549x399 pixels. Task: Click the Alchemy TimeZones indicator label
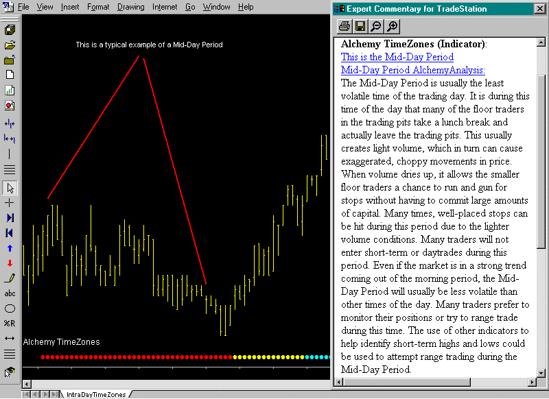[61, 342]
